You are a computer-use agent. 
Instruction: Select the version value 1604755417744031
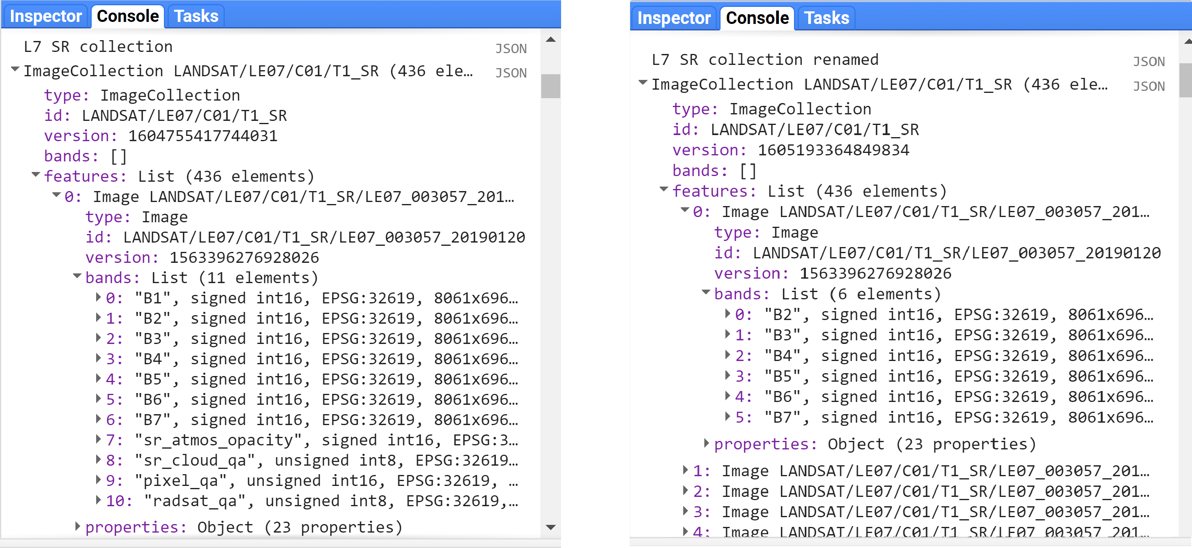[203, 136]
